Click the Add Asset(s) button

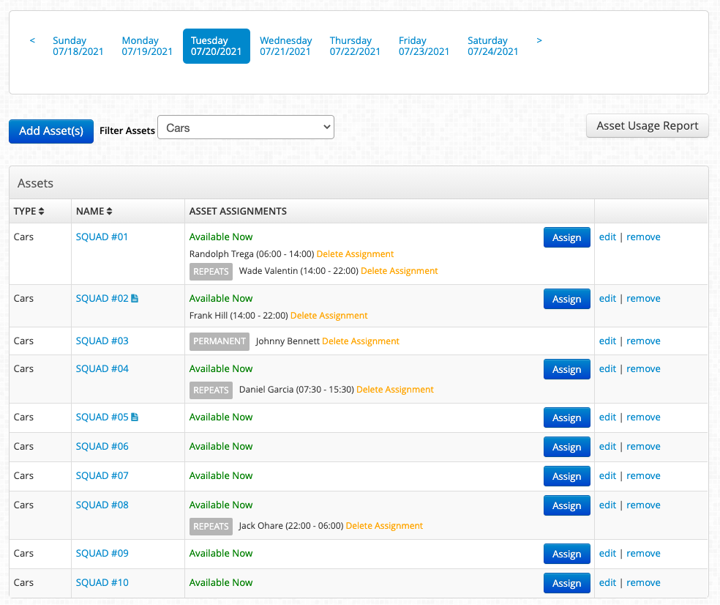coord(51,132)
